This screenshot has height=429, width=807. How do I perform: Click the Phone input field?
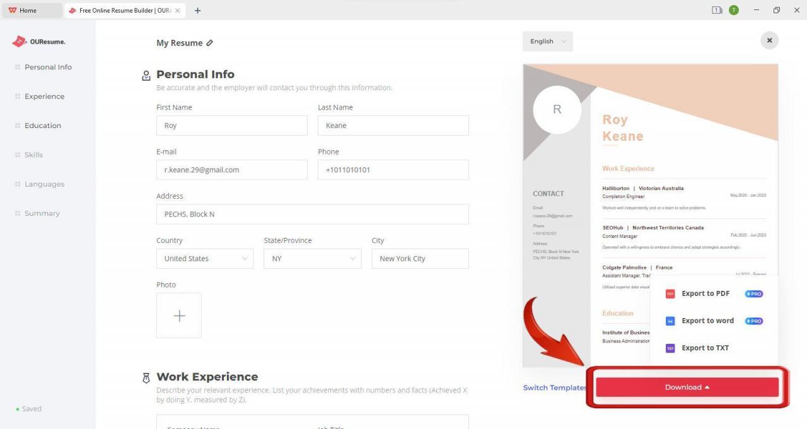tap(393, 170)
